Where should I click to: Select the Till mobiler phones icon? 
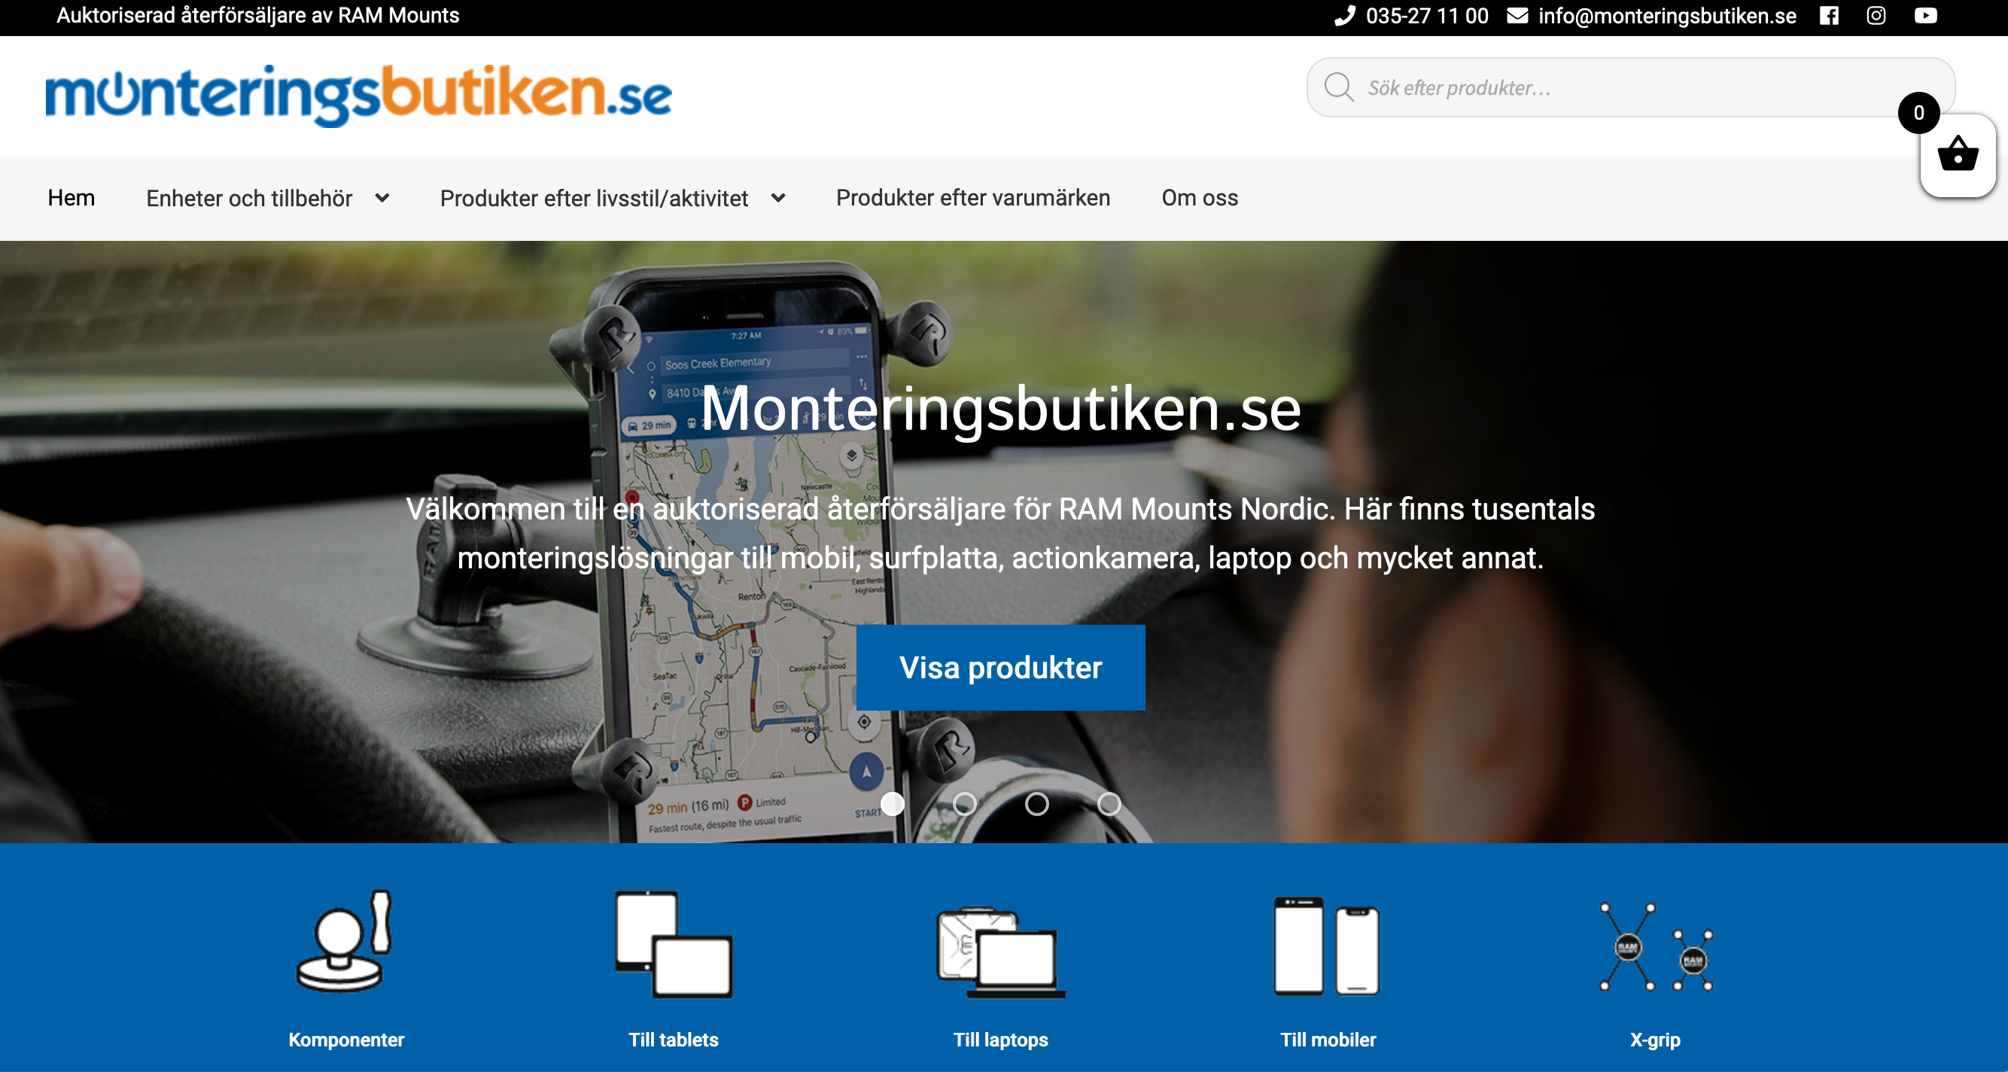tap(1327, 946)
